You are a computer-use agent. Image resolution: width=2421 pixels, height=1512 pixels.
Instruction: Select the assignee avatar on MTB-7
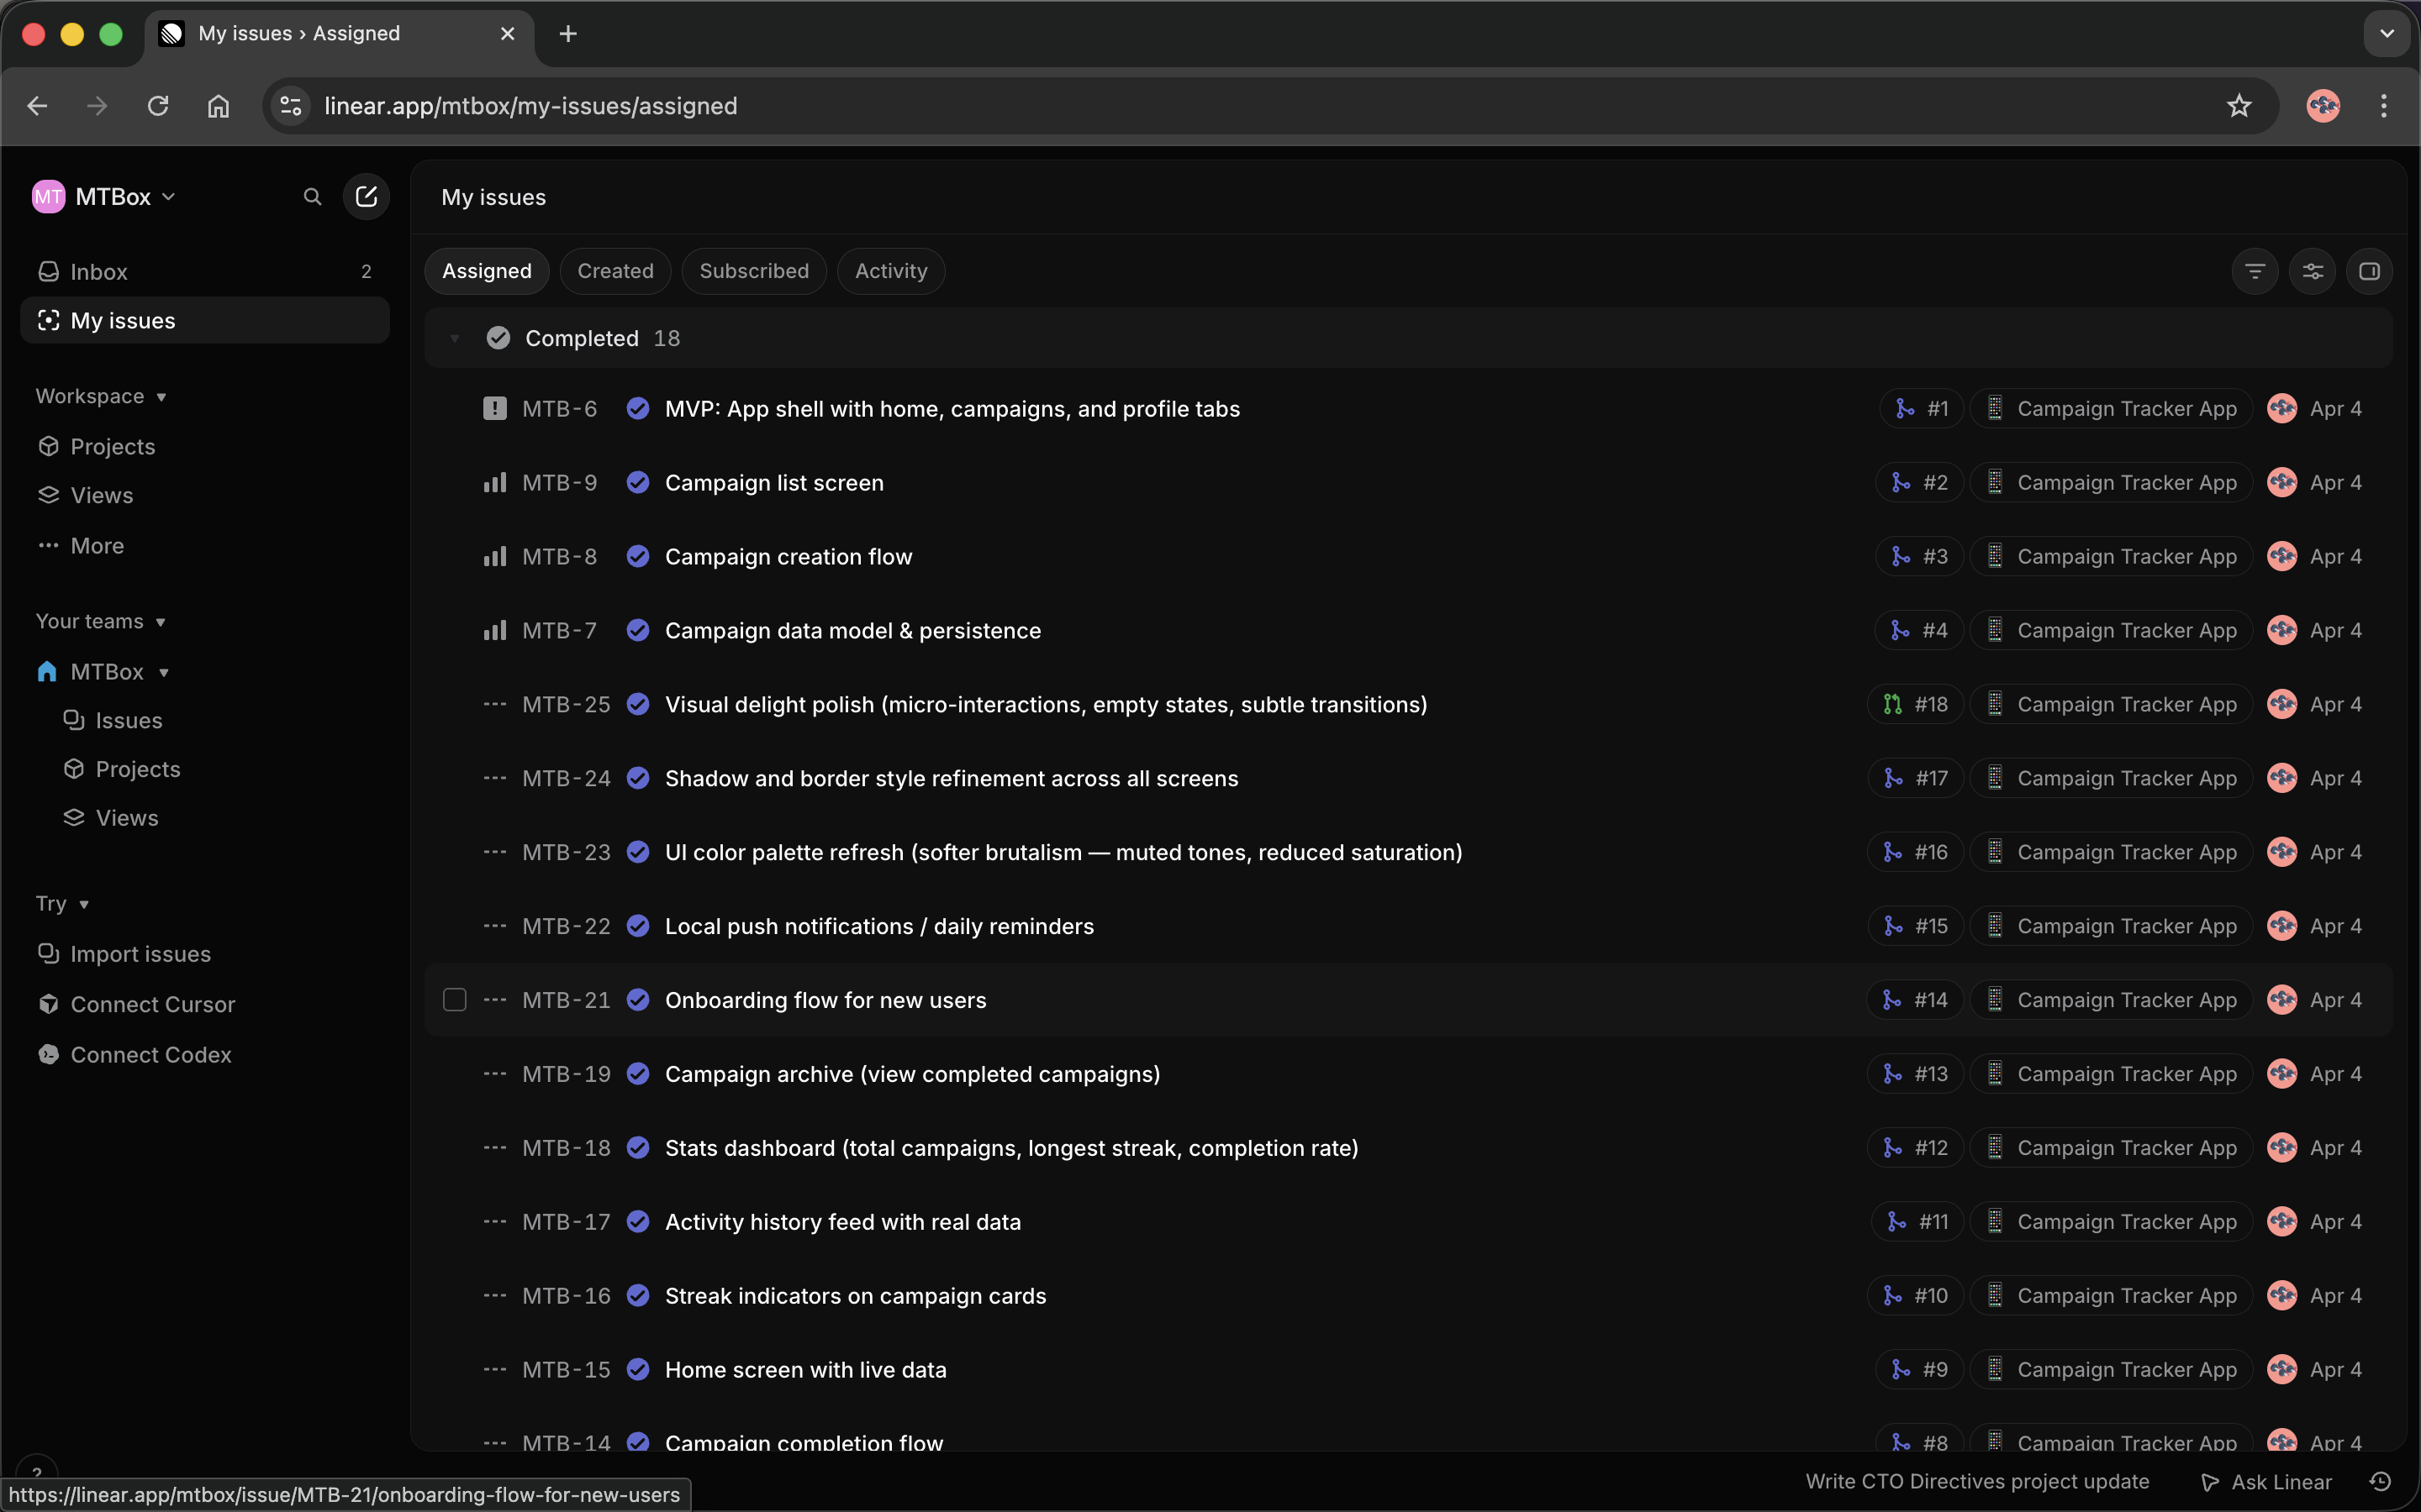click(x=2282, y=630)
